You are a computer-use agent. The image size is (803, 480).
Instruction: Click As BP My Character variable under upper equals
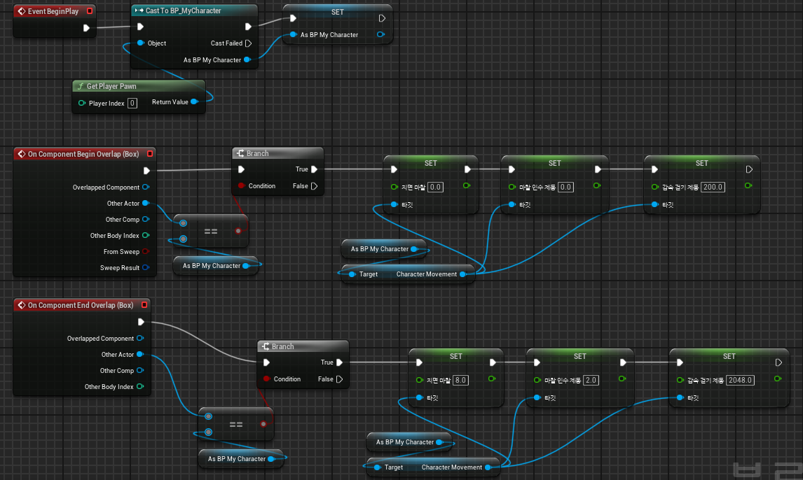pos(215,266)
